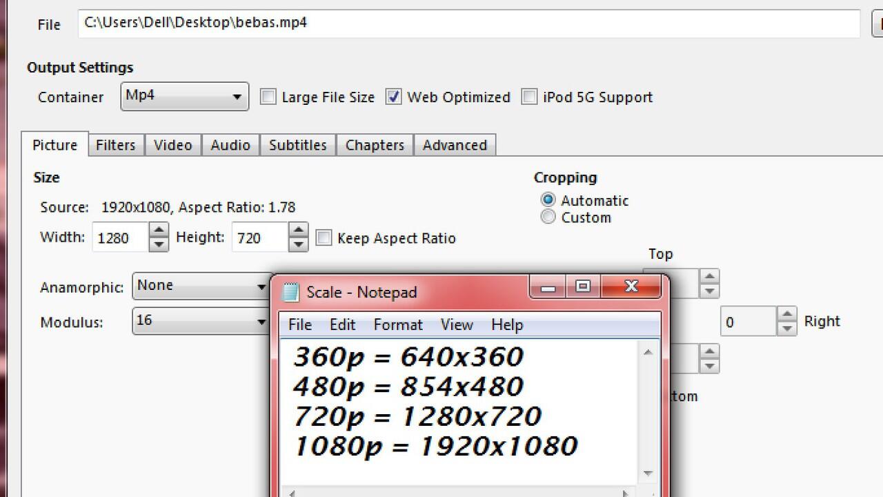Open the Notepad Edit menu
The image size is (883, 497).
coord(342,324)
